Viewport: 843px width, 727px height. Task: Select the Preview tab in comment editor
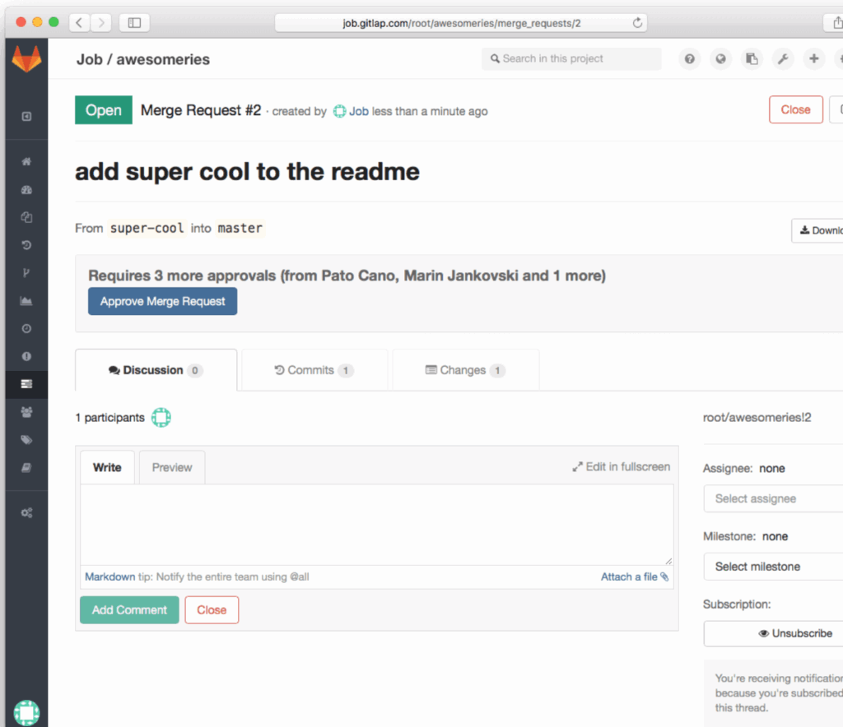coord(172,467)
